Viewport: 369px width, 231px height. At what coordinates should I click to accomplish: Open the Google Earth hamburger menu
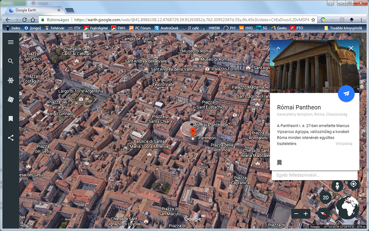pyautogui.click(x=11, y=42)
